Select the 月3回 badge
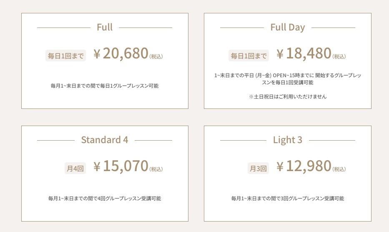The height and width of the screenshot is (232, 389). click(258, 169)
